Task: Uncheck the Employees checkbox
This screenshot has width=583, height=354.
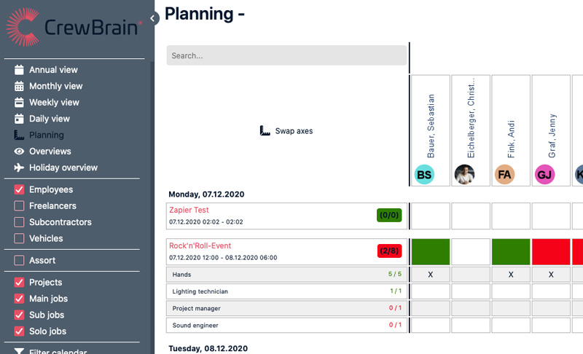Action: pyautogui.click(x=20, y=189)
